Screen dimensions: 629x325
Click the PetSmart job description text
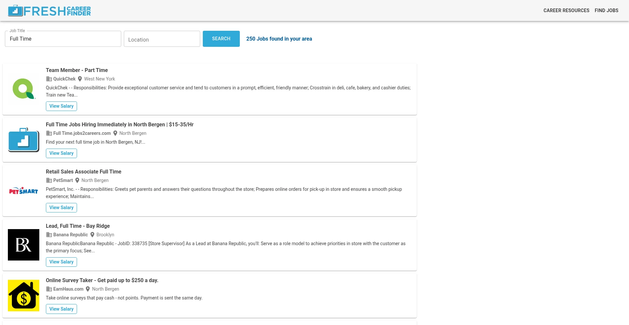(224, 193)
